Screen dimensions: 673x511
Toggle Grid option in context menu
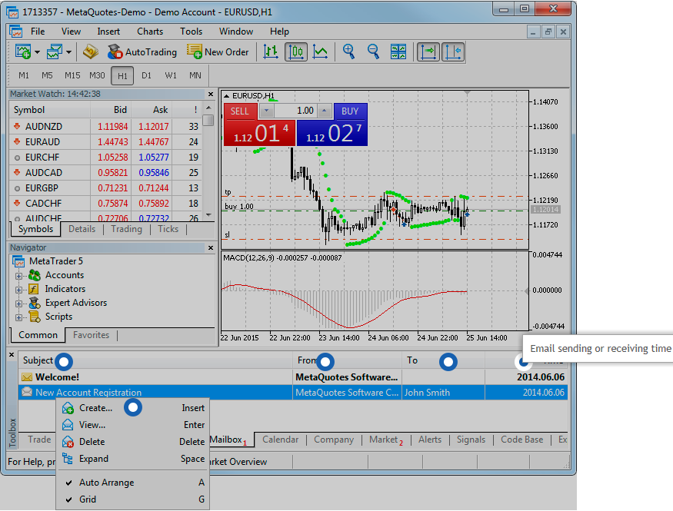coord(133,499)
